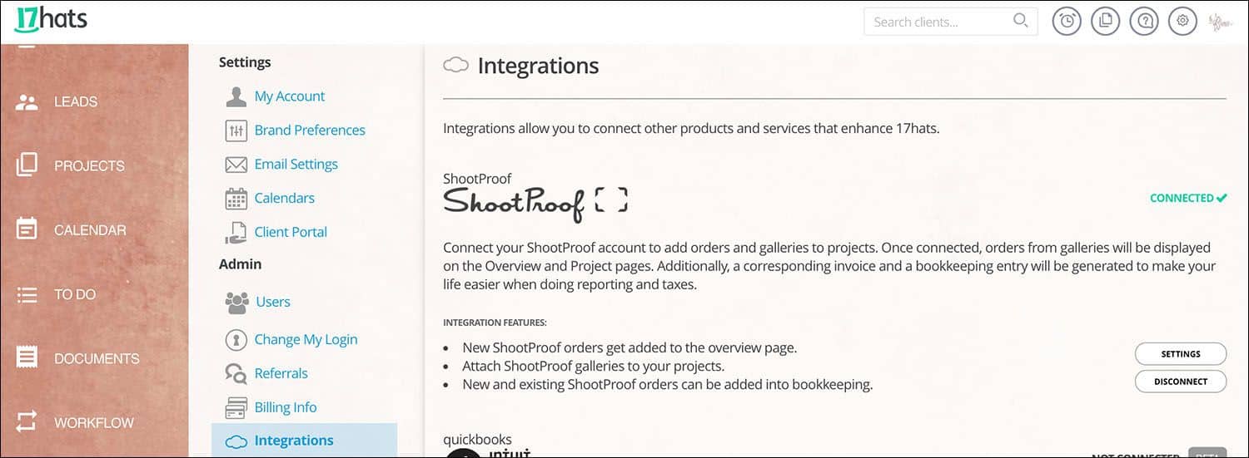
Task: Disconnect the ShootProof integration
Action: (1180, 382)
